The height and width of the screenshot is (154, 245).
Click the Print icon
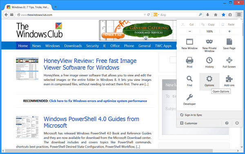(189, 60)
